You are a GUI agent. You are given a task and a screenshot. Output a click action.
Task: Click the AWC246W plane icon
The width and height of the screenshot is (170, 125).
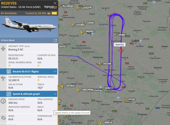[x=78, y=90]
